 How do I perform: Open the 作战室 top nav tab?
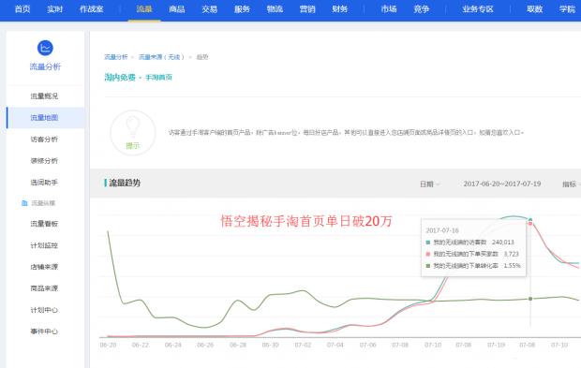click(92, 9)
